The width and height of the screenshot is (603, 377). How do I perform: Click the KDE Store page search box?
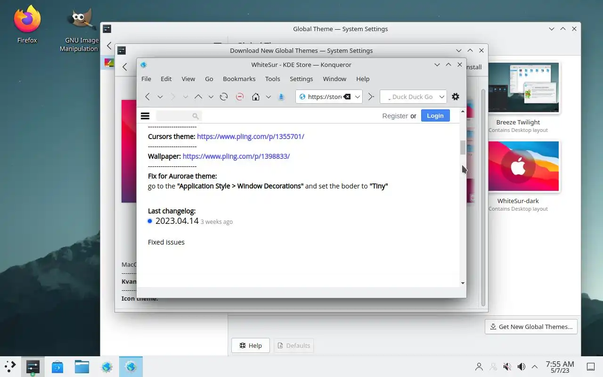(x=179, y=116)
